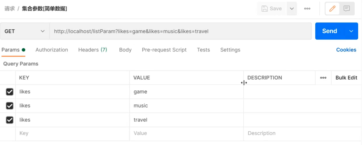
Task: Open the comments icon panel
Action: [347, 9]
